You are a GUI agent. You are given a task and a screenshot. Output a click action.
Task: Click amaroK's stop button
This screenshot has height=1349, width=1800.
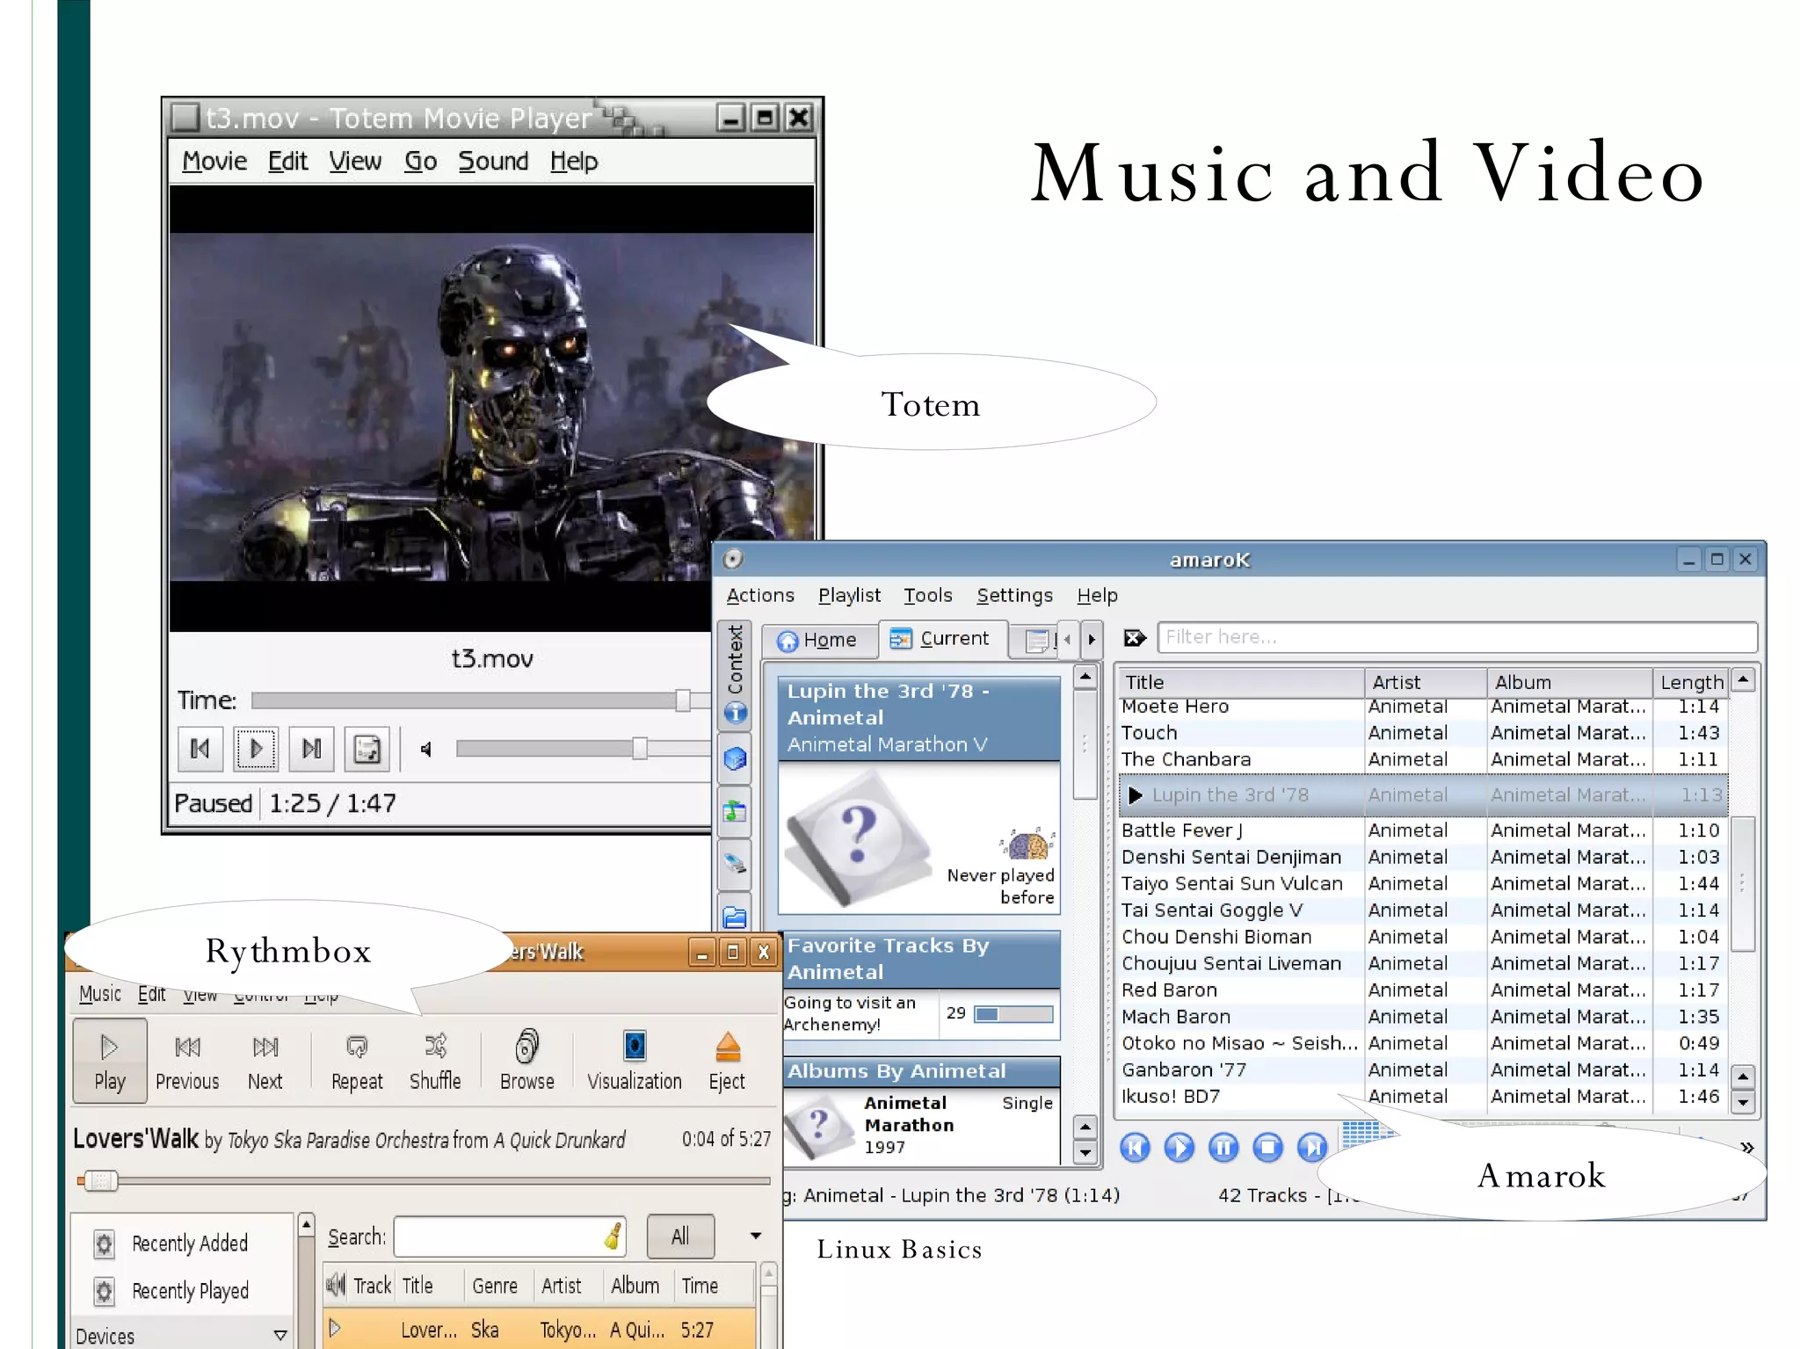pos(1267,1147)
